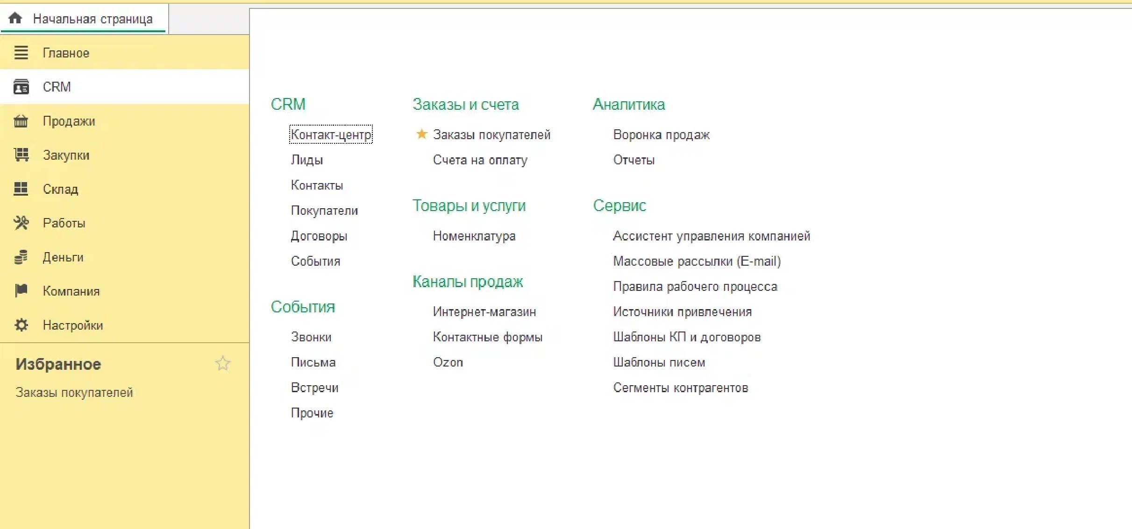Click the Аналитика group heading
The image size is (1132, 529).
[x=628, y=104]
